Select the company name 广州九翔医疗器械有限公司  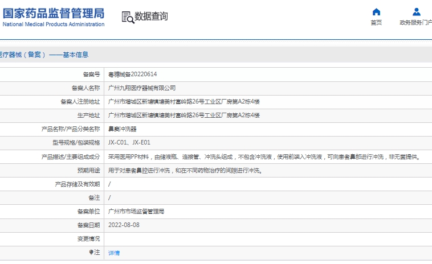(x=142, y=88)
